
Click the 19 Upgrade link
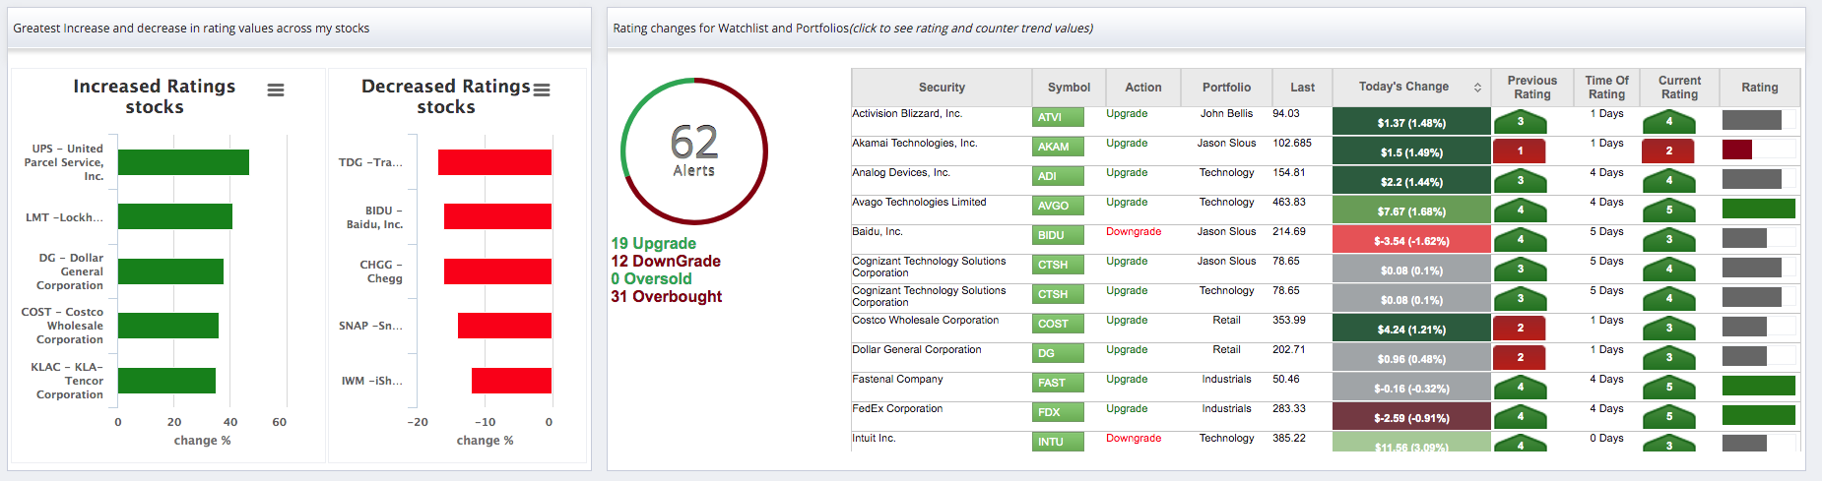pyautogui.click(x=653, y=243)
